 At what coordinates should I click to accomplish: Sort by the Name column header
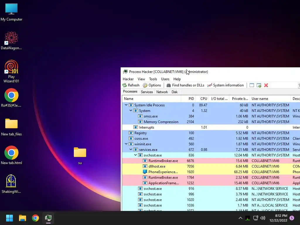pos(151,99)
